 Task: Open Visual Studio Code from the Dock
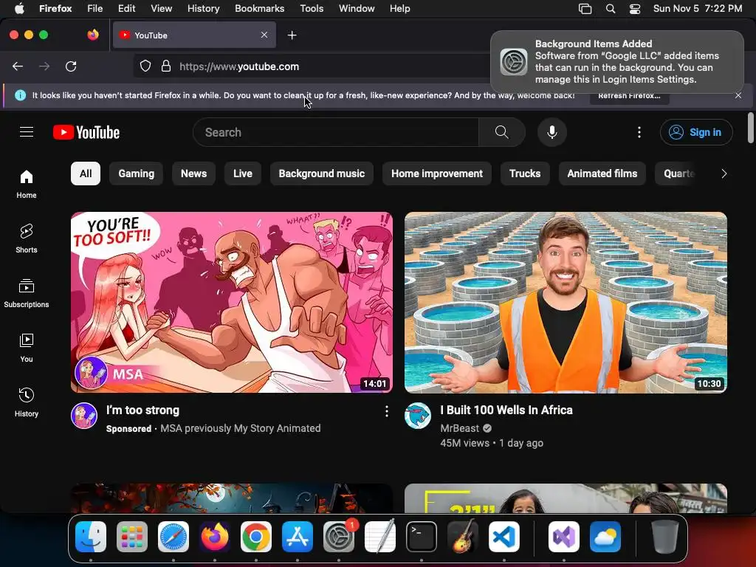coord(504,537)
